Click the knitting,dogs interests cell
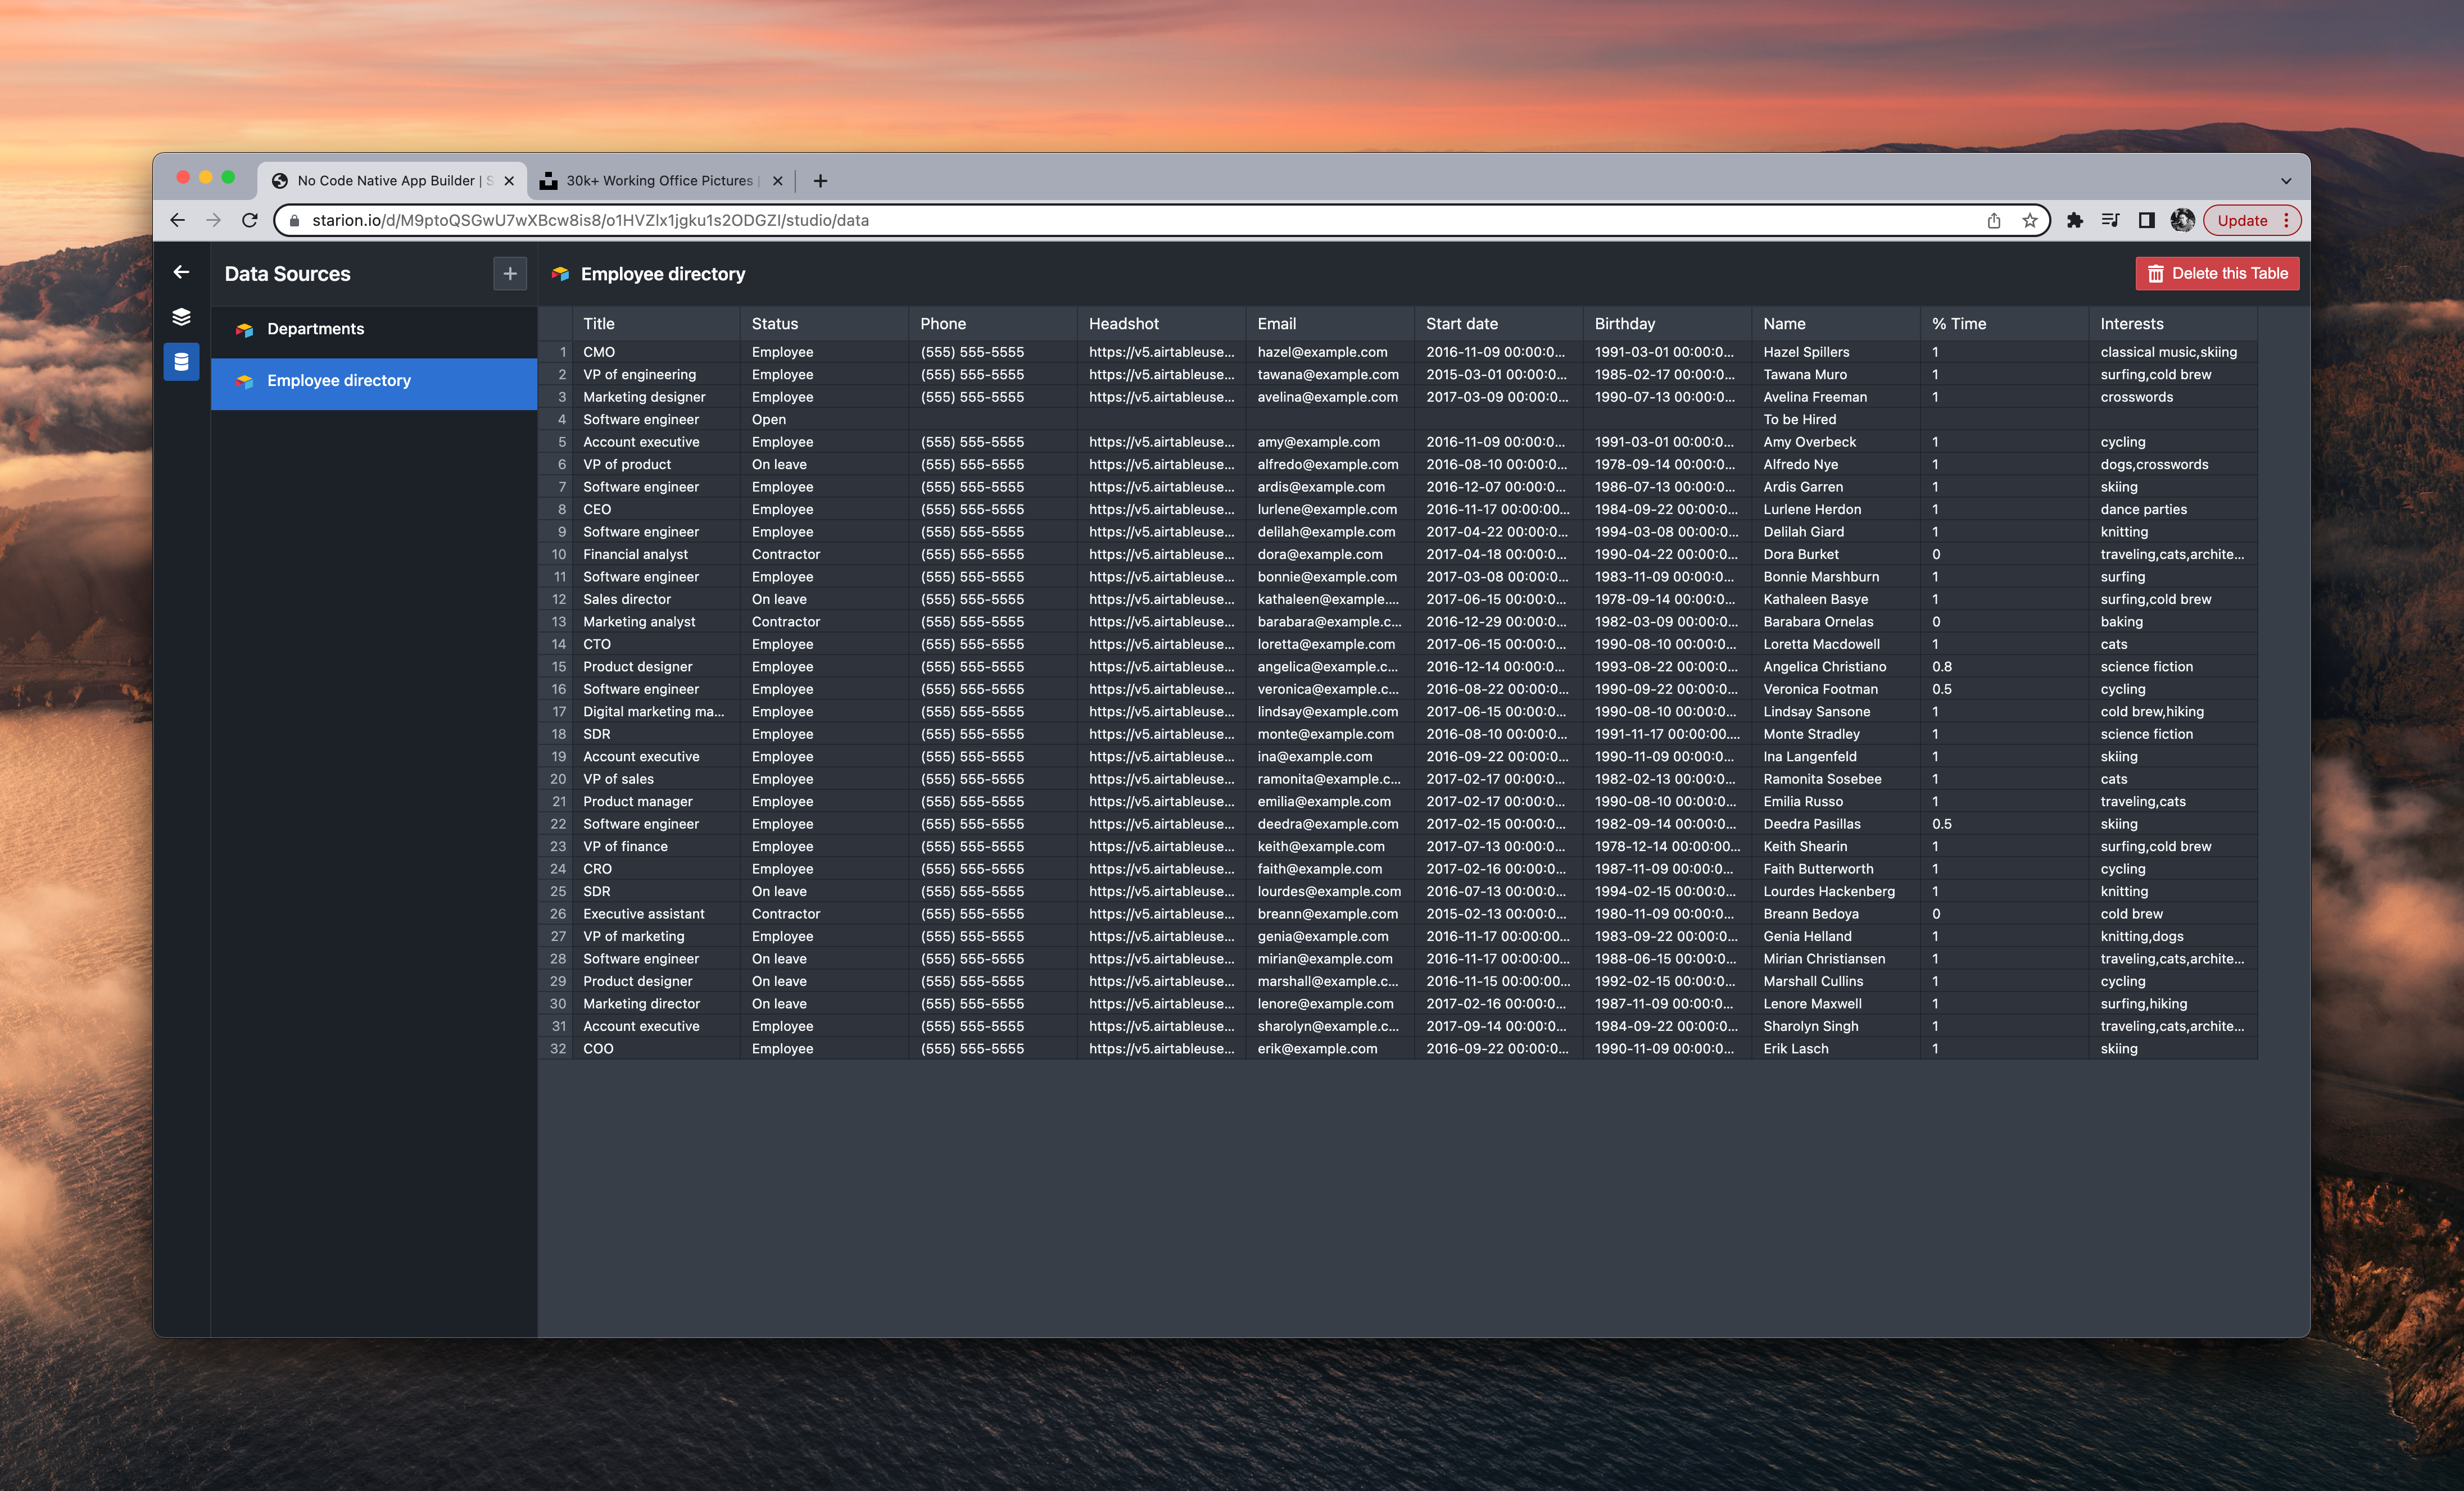The height and width of the screenshot is (1491, 2464). (2173, 937)
